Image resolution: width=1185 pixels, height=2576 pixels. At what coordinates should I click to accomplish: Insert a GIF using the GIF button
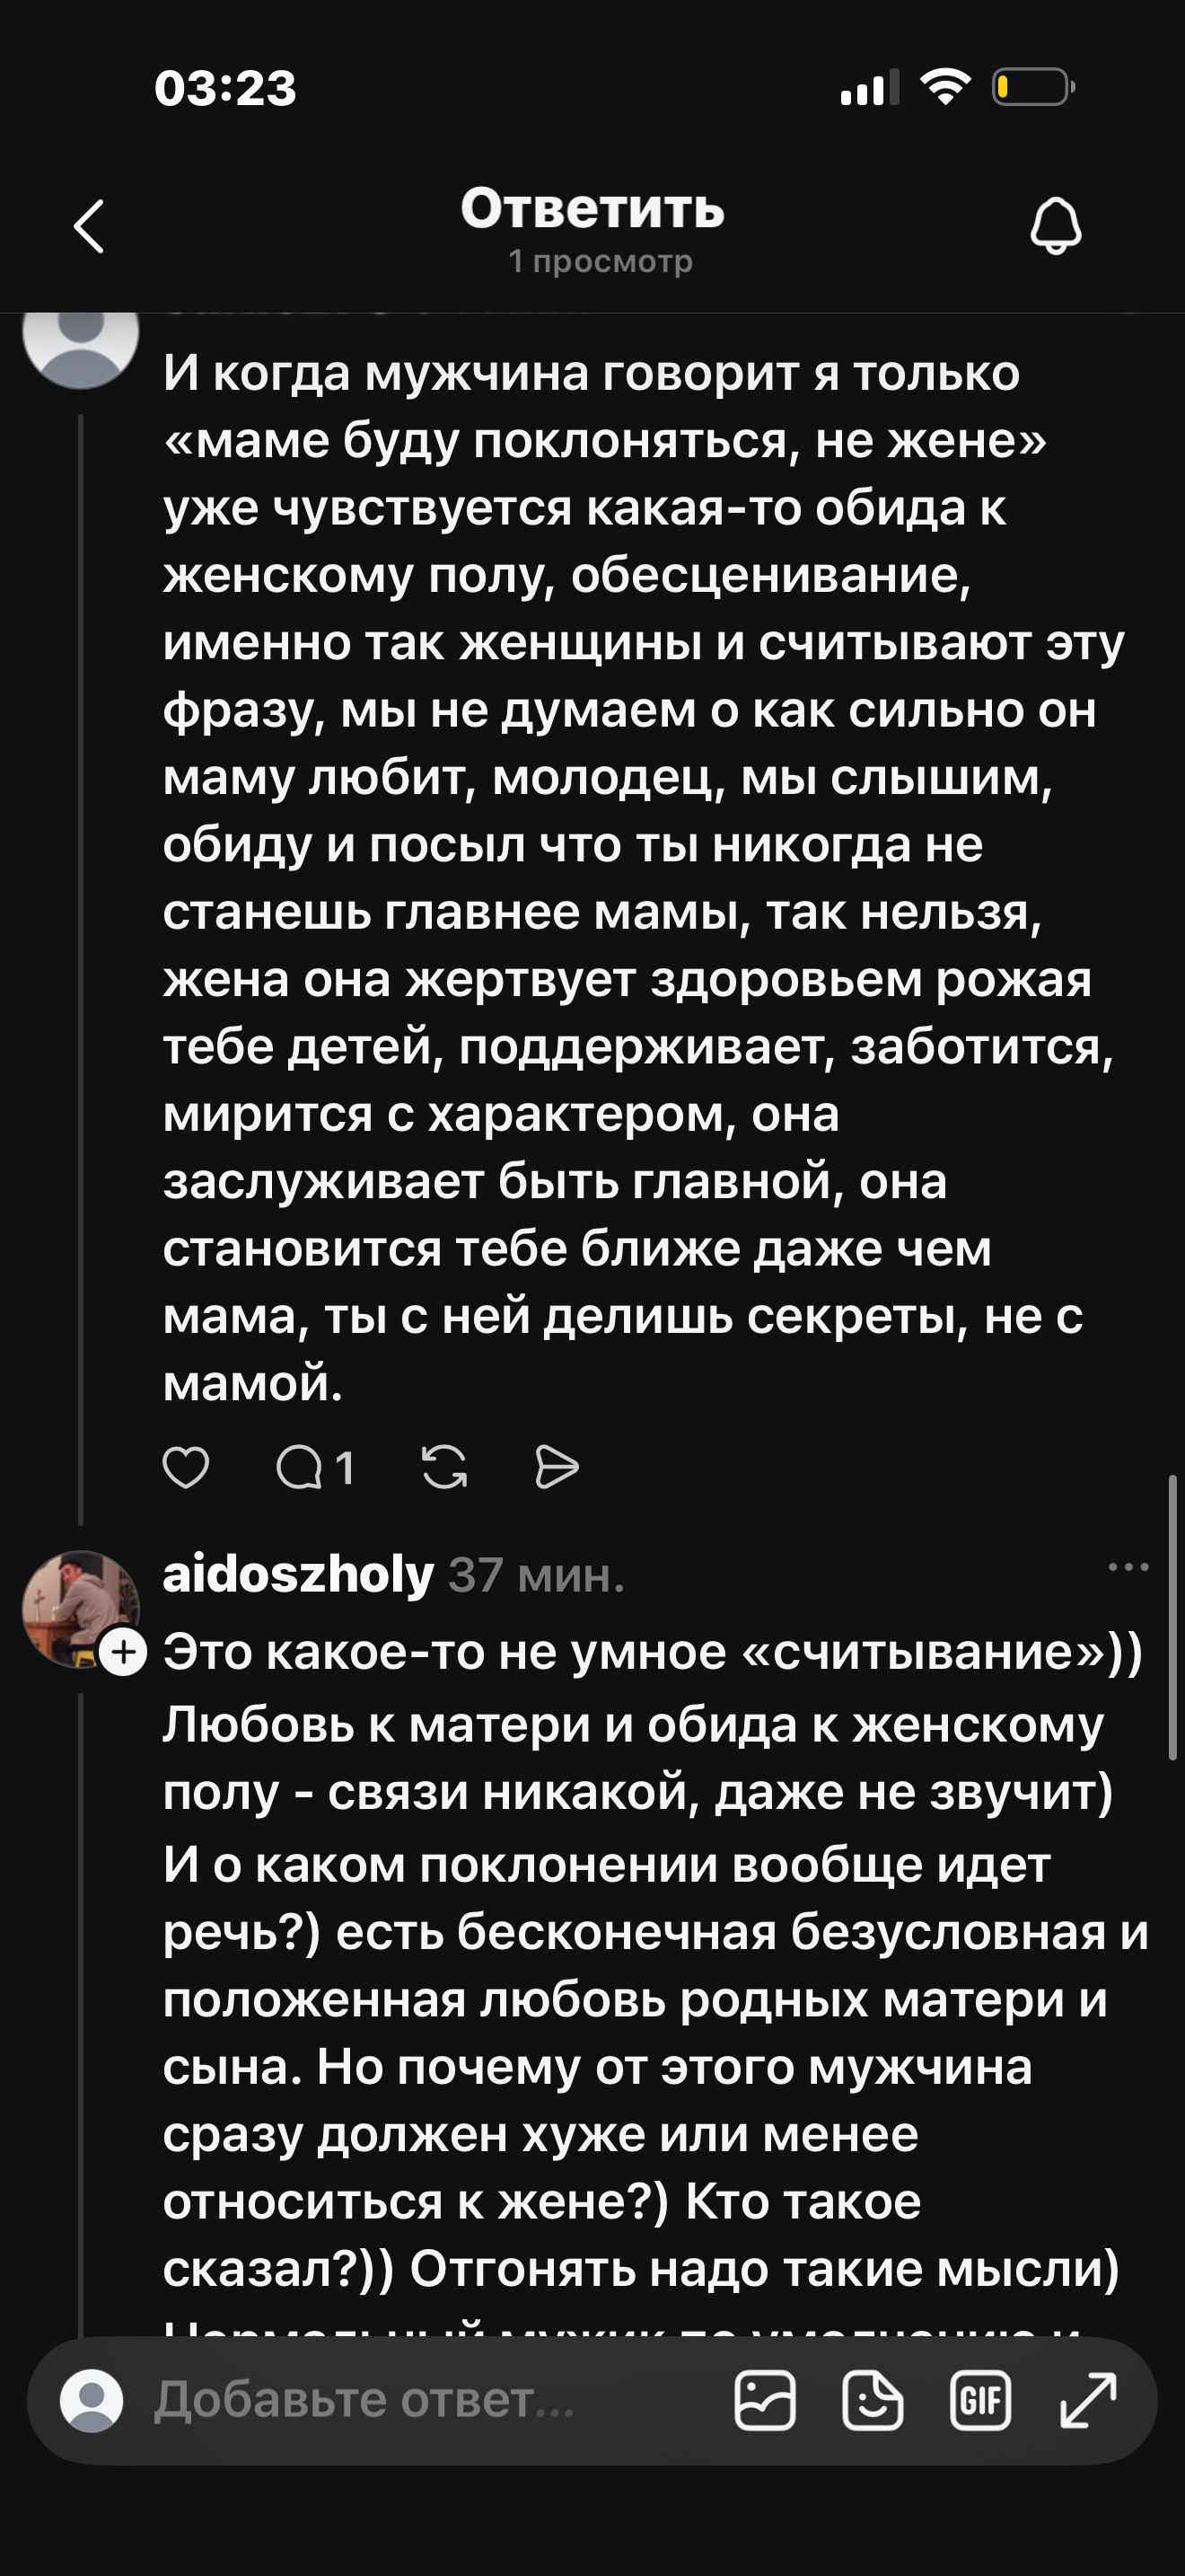[980, 2400]
